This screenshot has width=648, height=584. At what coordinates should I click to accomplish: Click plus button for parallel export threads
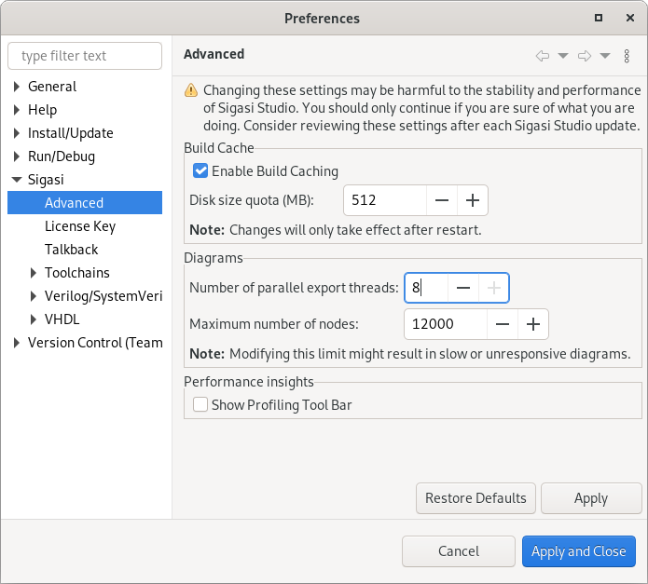(494, 288)
